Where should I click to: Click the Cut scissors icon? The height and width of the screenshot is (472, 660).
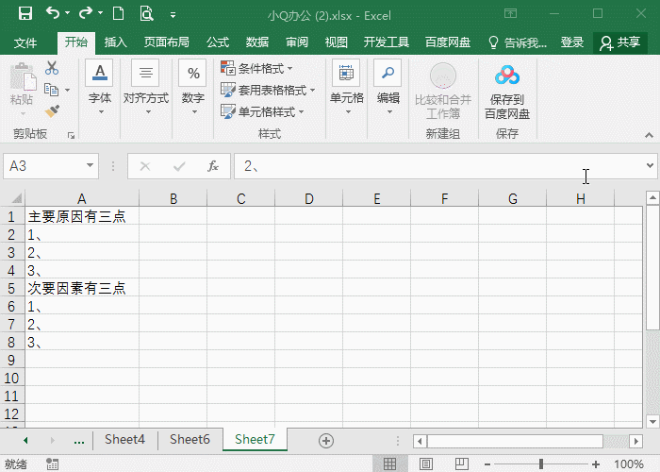[x=52, y=68]
